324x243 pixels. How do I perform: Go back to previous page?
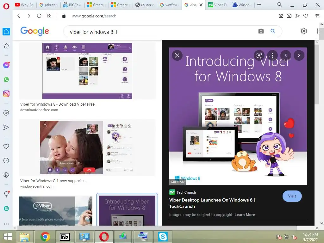[x=19, y=16]
